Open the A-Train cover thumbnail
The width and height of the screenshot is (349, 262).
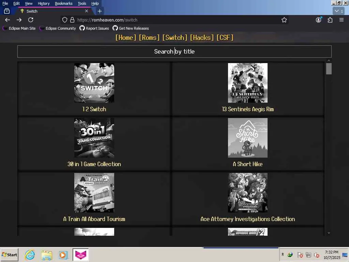click(x=94, y=193)
